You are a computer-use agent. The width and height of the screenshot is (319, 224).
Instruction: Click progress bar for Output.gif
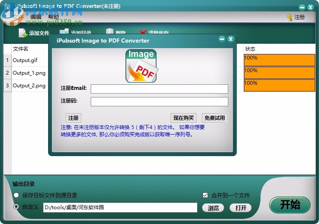pyautogui.click(x=279, y=60)
